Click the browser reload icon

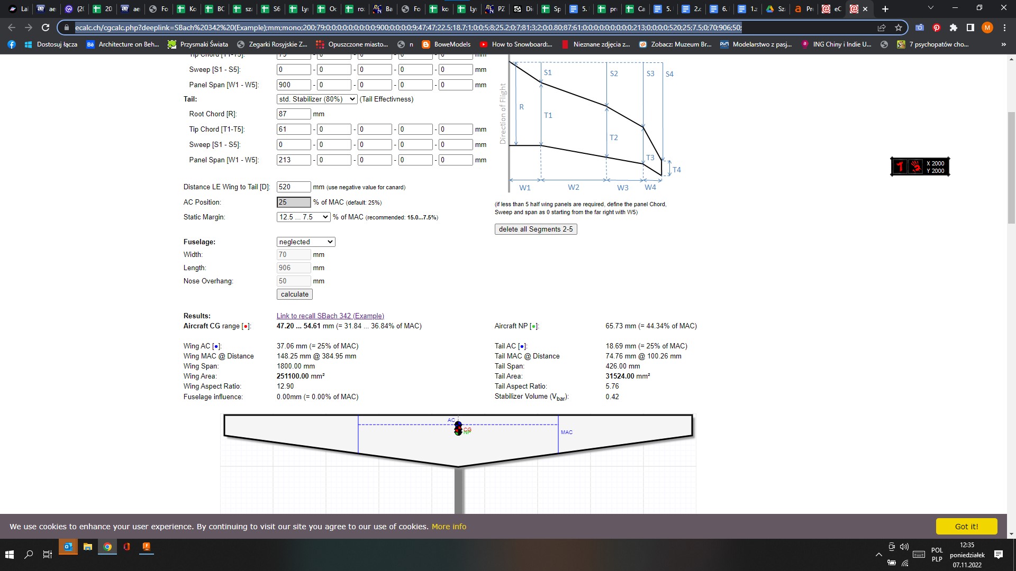[x=46, y=27]
